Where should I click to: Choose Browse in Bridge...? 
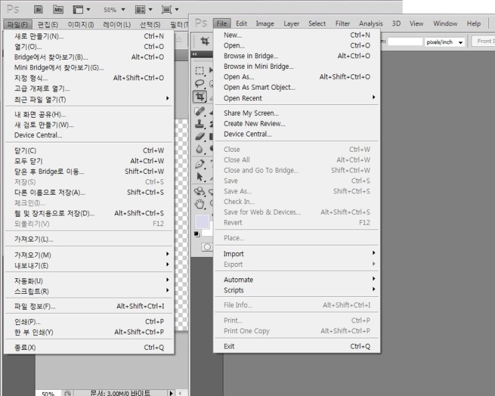(x=297, y=56)
